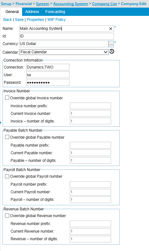This screenshot has height=251, width=149.
Task: Go Back using the Back link
Action: 8,20
